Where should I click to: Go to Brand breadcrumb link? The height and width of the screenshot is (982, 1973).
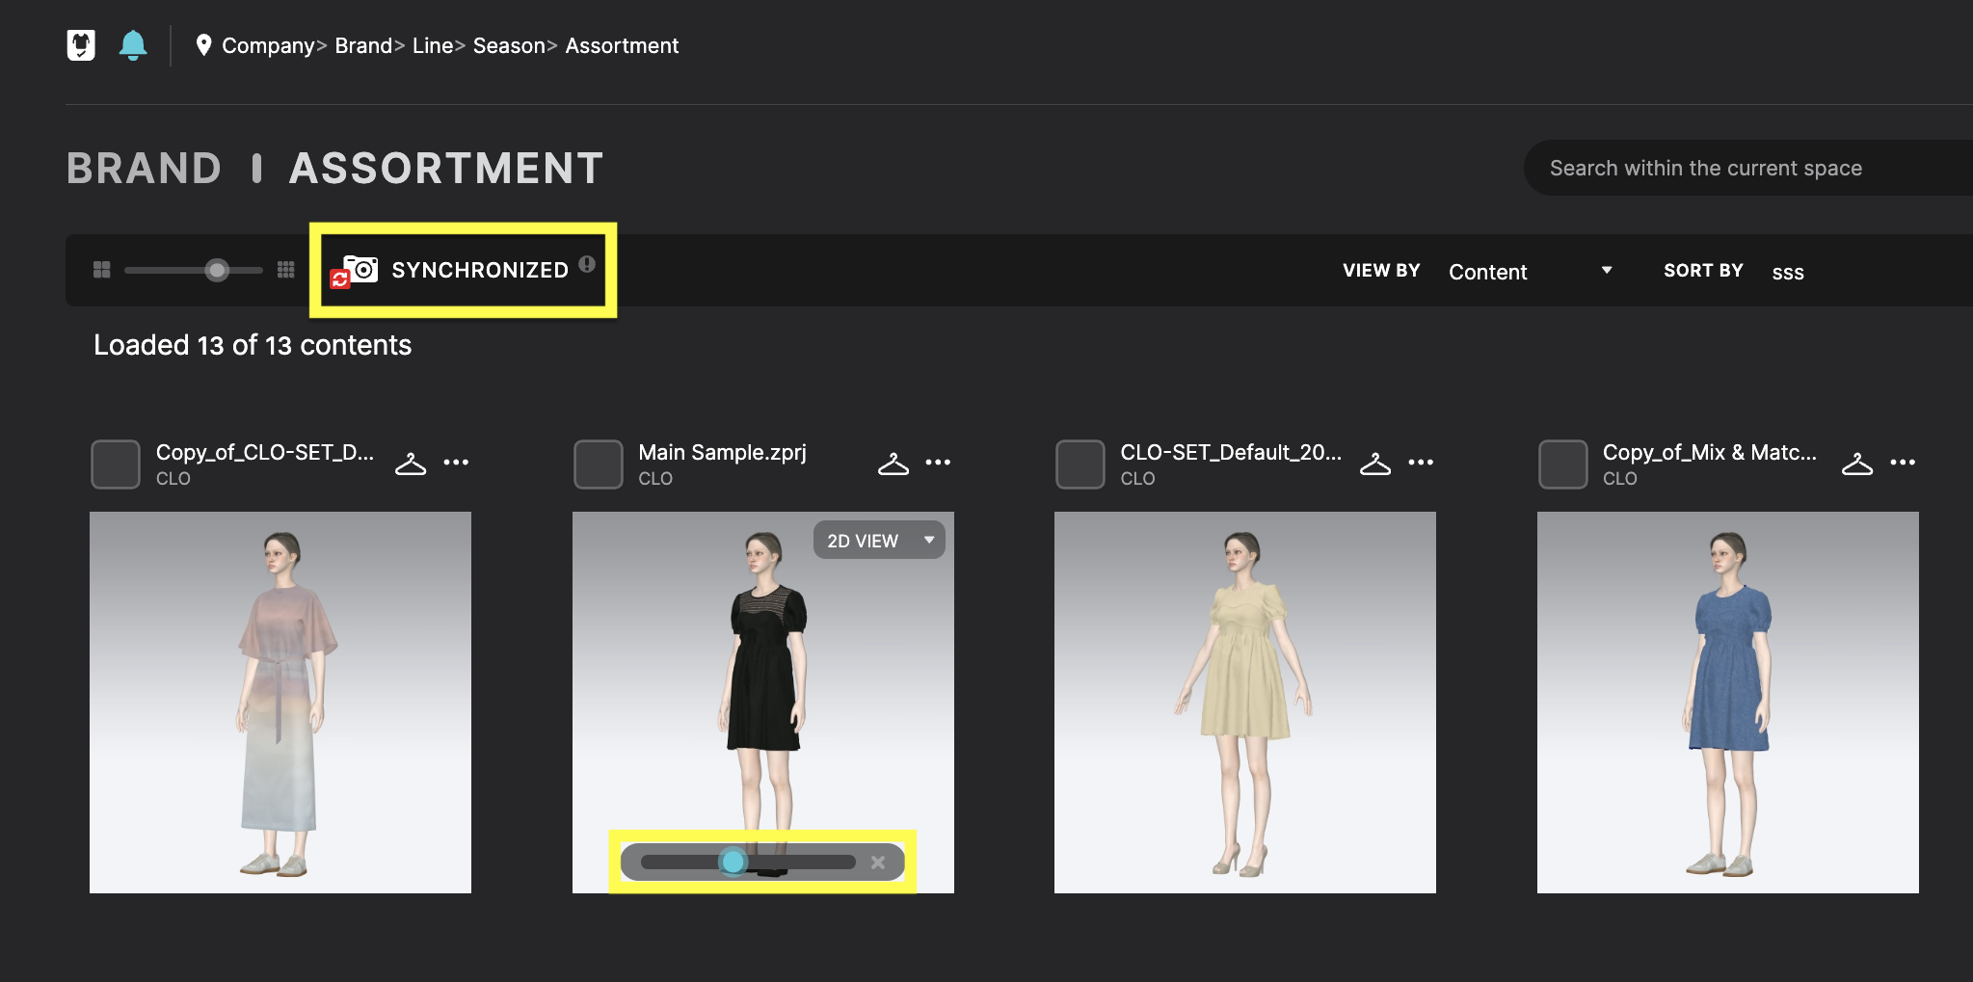click(362, 45)
